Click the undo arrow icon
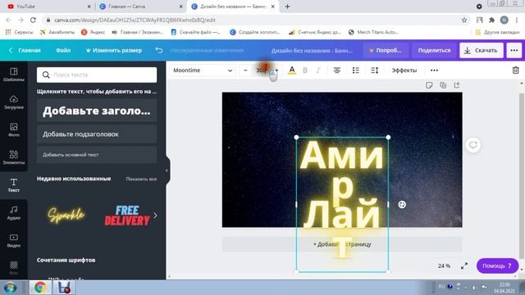The image size is (525, 295). [159, 50]
